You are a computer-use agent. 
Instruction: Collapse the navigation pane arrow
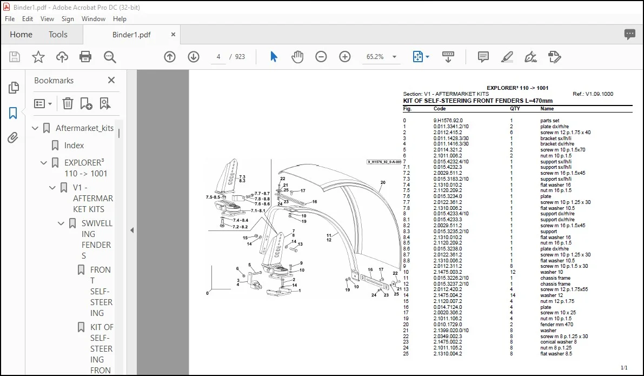tap(132, 230)
